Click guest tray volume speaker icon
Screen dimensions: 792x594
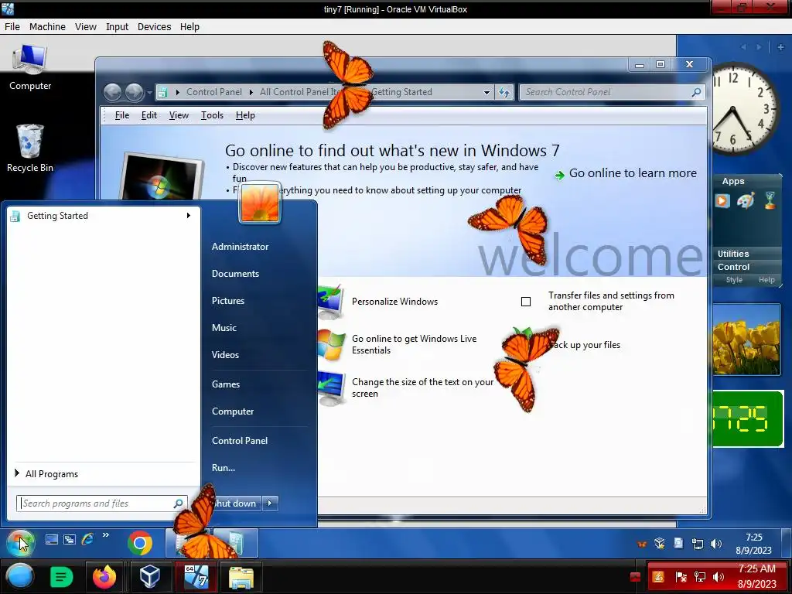716,544
